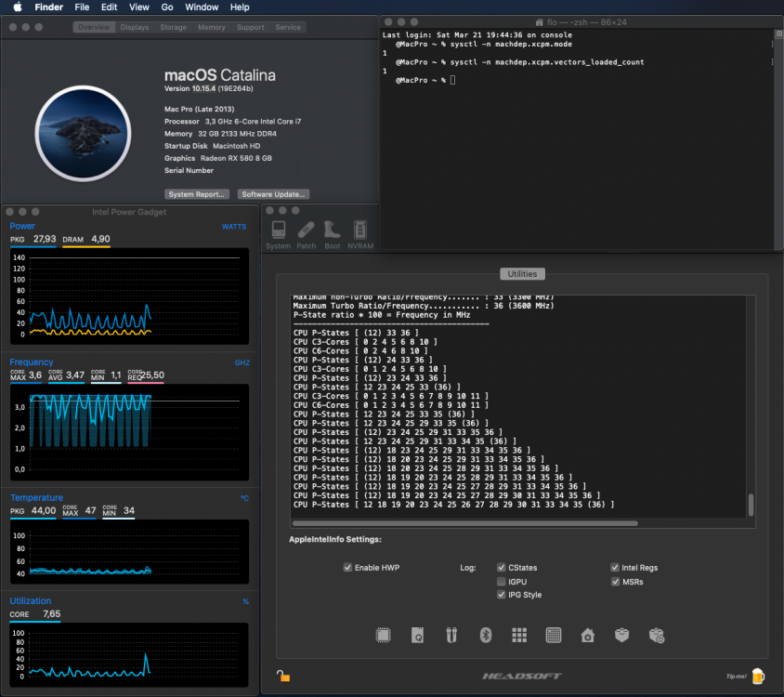Screen dimensions: 784x697
Task: Switch to the Support tab
Action: [x=250, y=27]
